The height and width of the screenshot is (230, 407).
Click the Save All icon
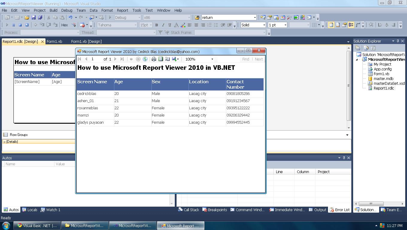pyautogui.click(x=40, y=17)
